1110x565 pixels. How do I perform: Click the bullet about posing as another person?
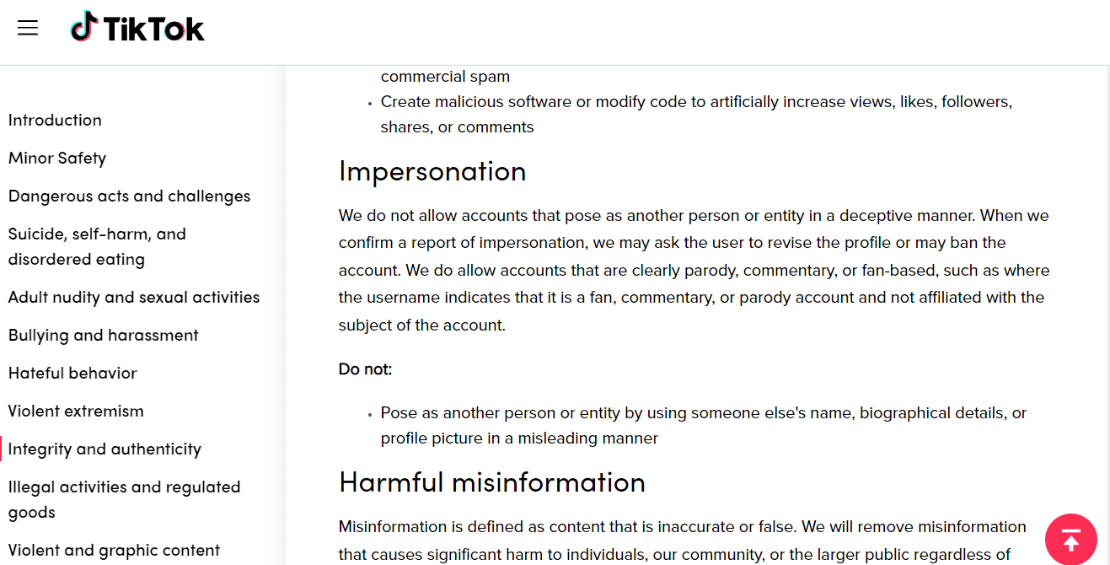click(x=704, y=426)
